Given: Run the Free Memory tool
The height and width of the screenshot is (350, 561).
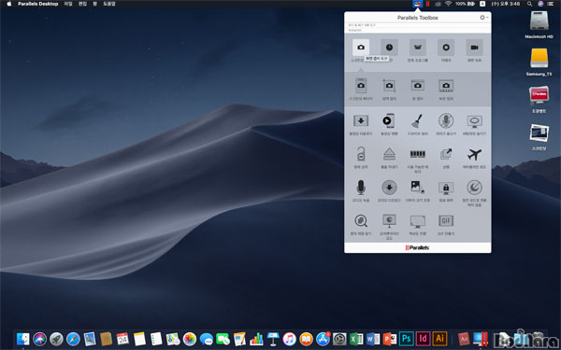Looking at the screenshot, I should coord(418,154).
